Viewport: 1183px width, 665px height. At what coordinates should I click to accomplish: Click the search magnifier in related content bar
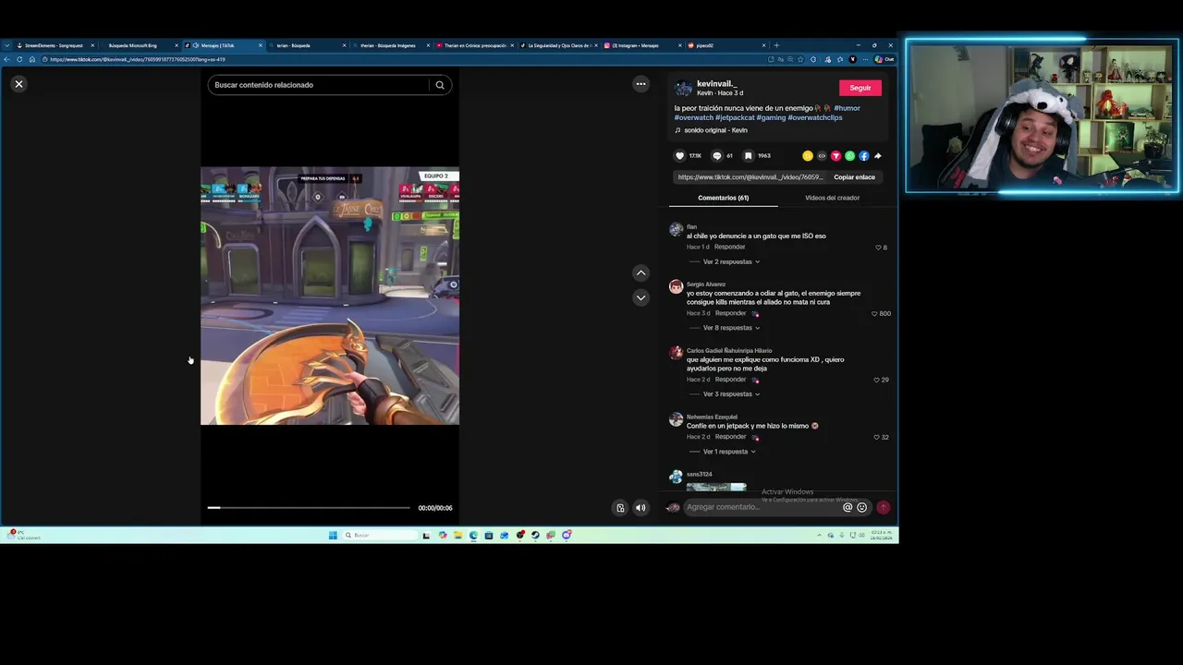coord(440,85)
